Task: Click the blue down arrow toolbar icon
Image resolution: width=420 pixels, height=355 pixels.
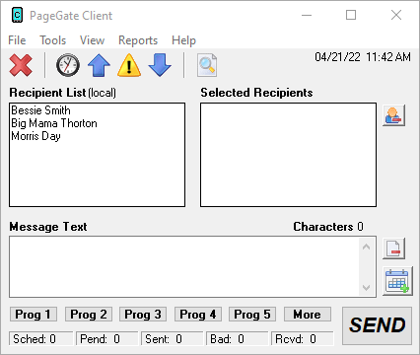Action: point(160,65)
